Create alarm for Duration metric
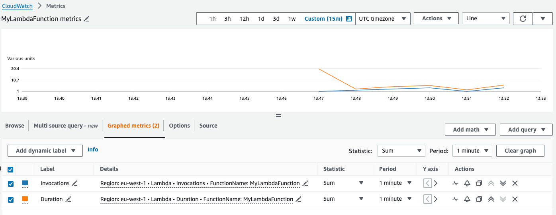 point(467,199)
